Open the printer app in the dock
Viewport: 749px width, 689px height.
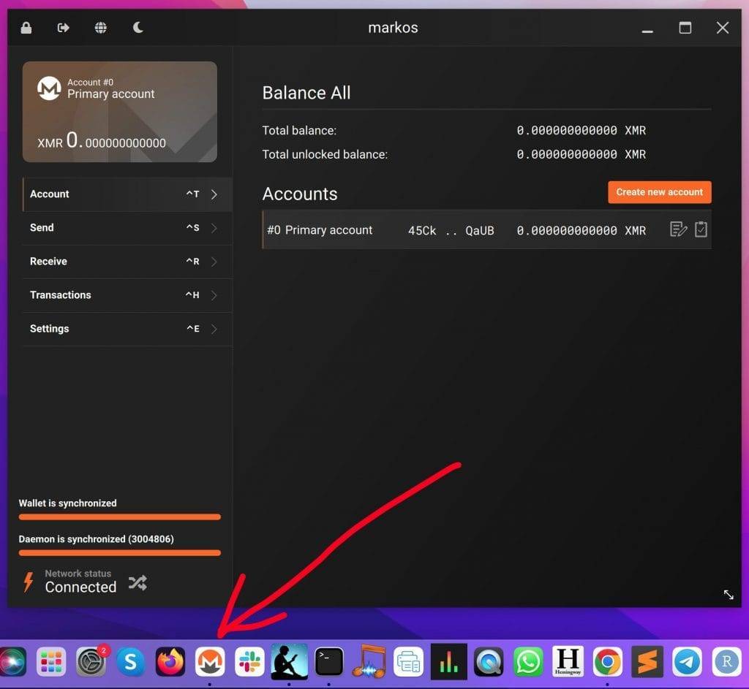click(x=408, y=662)
